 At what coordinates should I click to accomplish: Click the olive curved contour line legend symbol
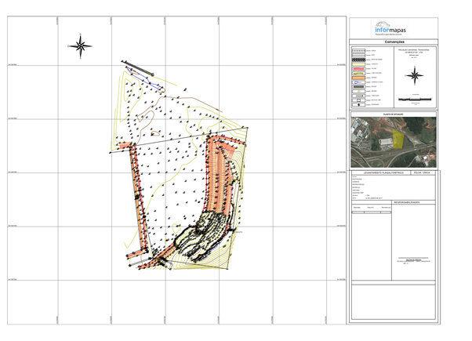[x=358, y=73]
